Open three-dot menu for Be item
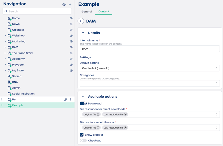The height and width of the screenshot is (146, 223). (x=70, y=99)
